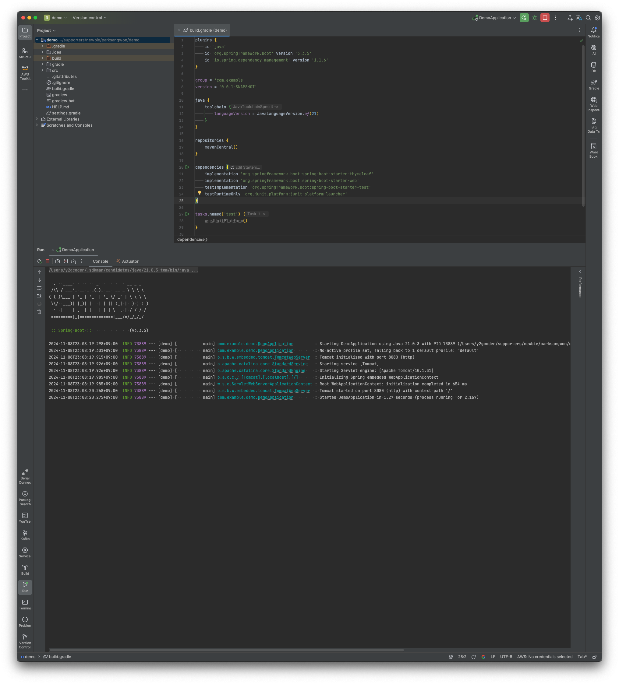
Task: Open the Project tool window icon
Action: [25, 33]
